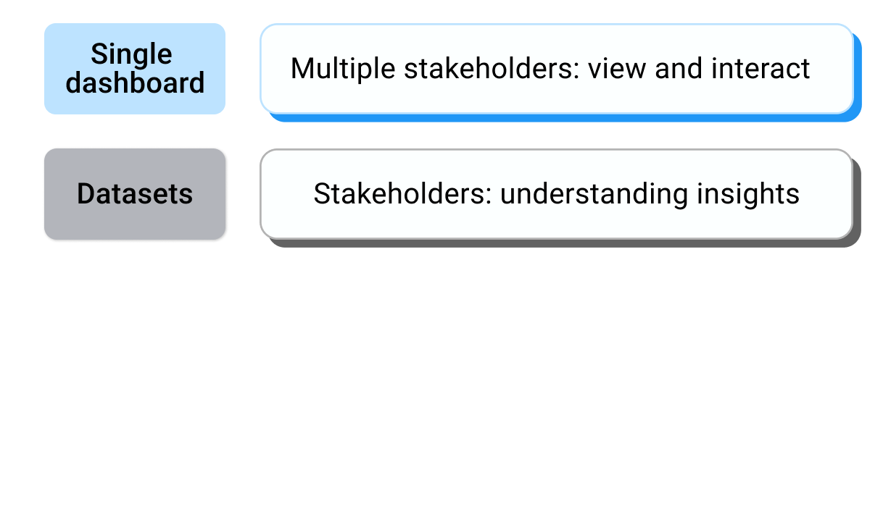Click the dark gray shadow under bottom card
891x517 pixels.
tap(564, 243)
